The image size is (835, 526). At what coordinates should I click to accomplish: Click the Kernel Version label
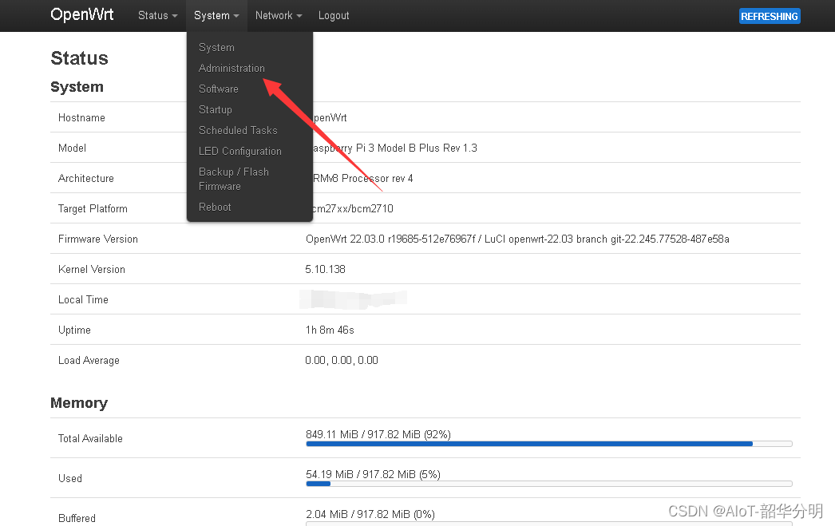pyautogui.click(x=92, y=270)
